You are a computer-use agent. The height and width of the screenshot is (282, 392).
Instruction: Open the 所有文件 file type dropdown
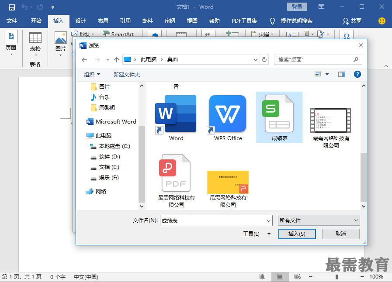pos(319,220)
